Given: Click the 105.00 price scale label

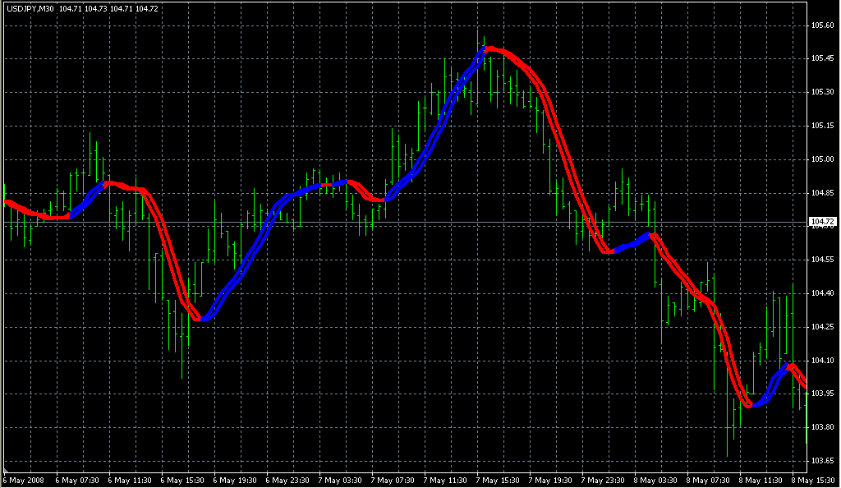Looking at the screenshot, I should tap(822, 159).
